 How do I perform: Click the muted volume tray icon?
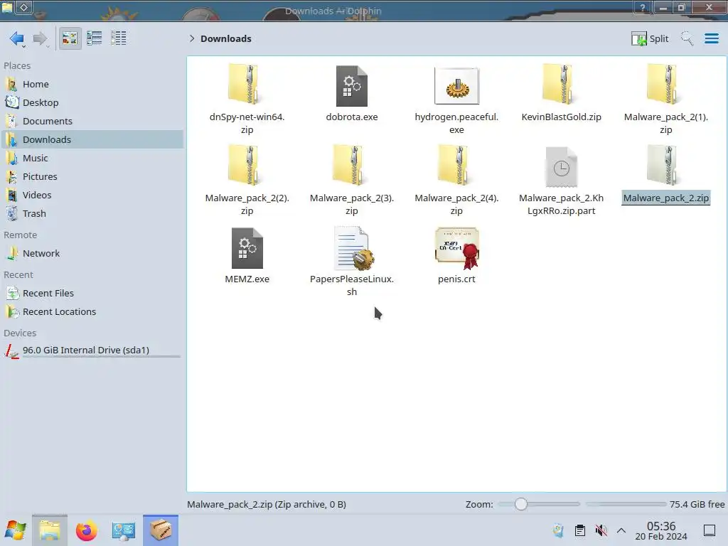[x=601, y=530]
